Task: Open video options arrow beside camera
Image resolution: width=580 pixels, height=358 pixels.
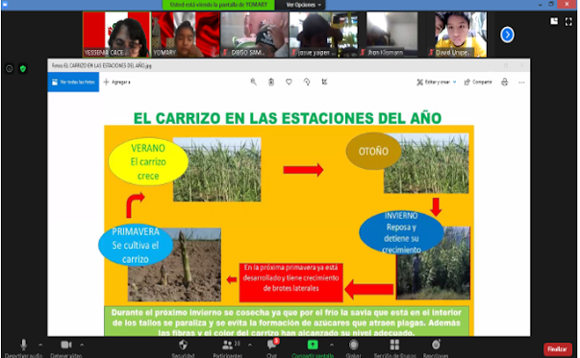Action: coord(82,345)
